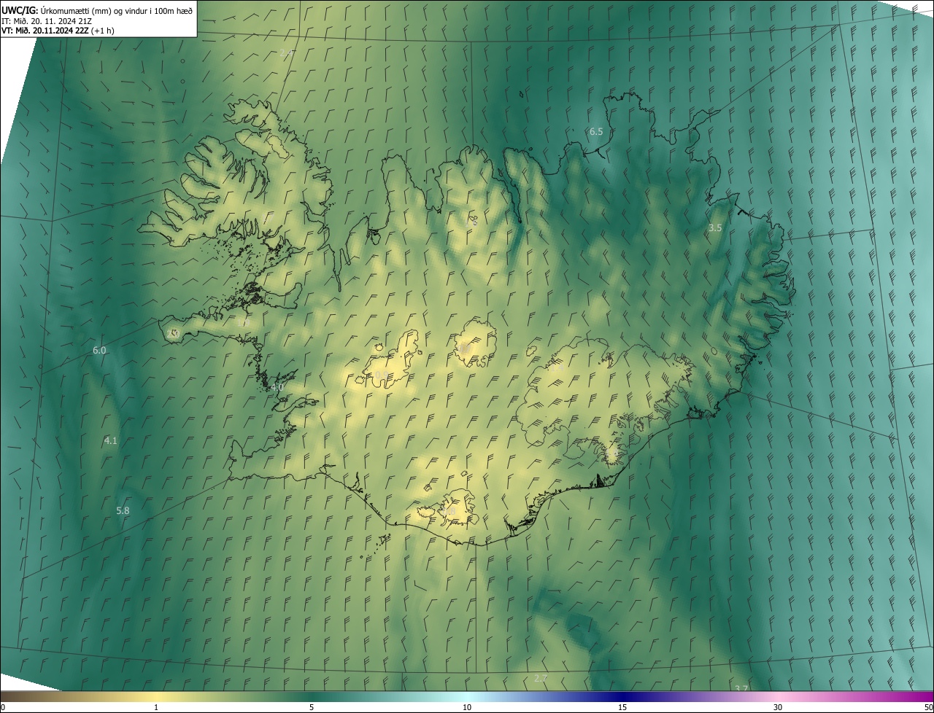
Task: Click the 30 tick on the color scale
Action: pyautogui.click(x=778, y=707)
